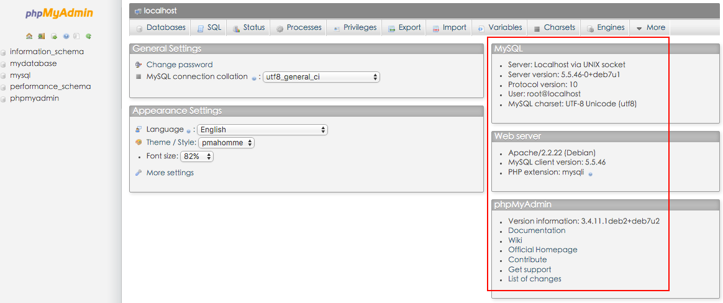
Task: Click the Web server panel header
Action: tap(606, 137)
